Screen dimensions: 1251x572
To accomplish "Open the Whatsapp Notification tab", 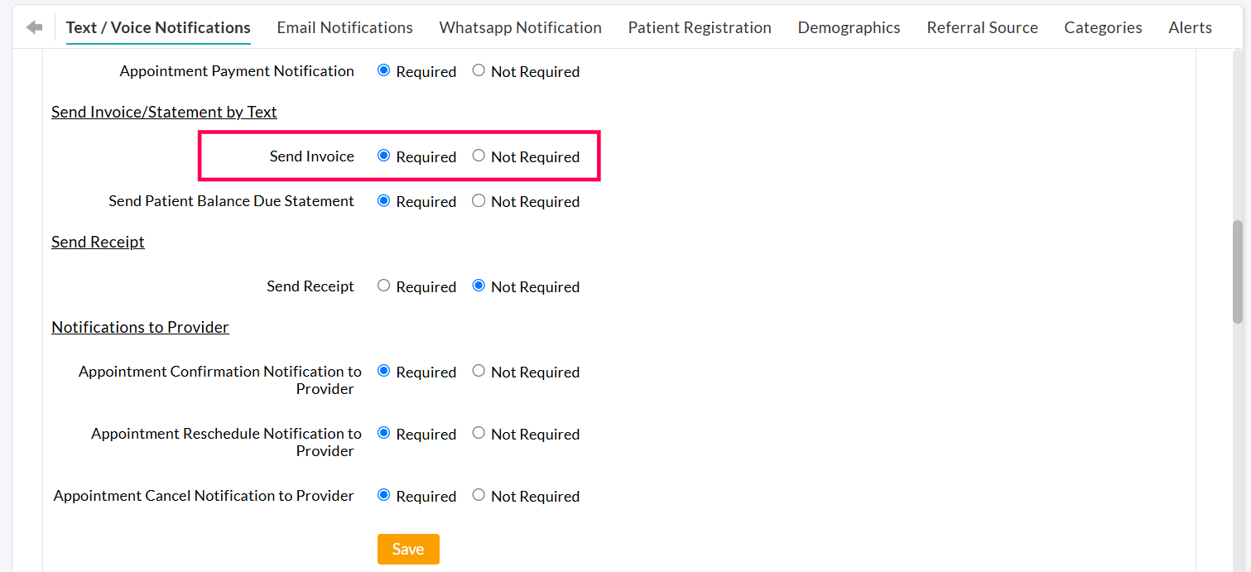I will [x=520, y=26].
